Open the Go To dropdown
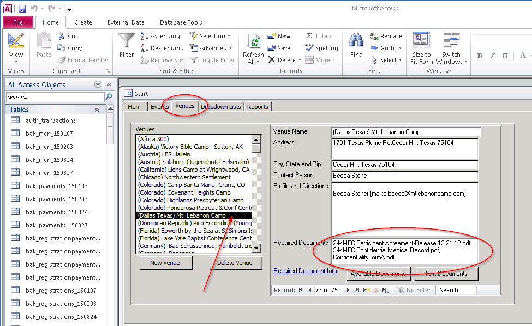Viewport: 532px width, 326px height. [x=386, y=48]
